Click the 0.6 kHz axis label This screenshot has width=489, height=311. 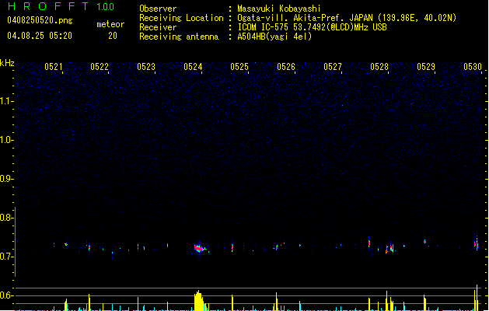click(x=6, y=295)
